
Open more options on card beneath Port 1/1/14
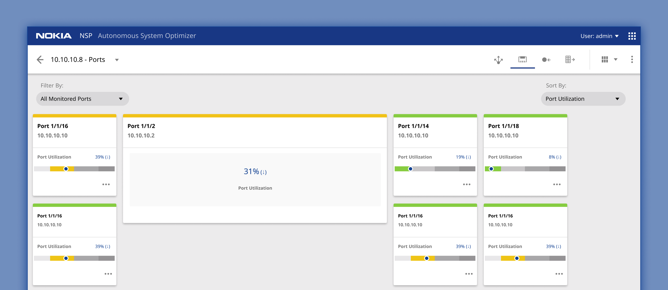tap(469, 274)
